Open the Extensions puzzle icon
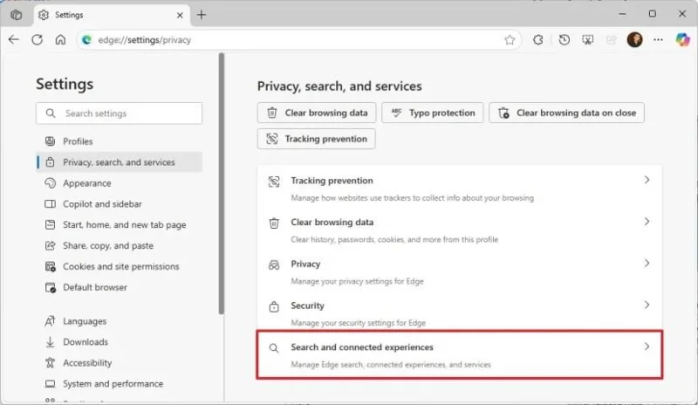698x405 pixels. (538, 39)
